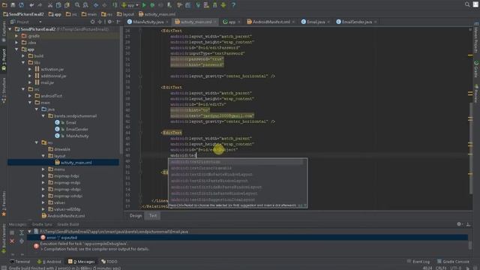Screen dimensions: 480x270
Task: Click the Project panel settings gear
Action: point(109,22)
